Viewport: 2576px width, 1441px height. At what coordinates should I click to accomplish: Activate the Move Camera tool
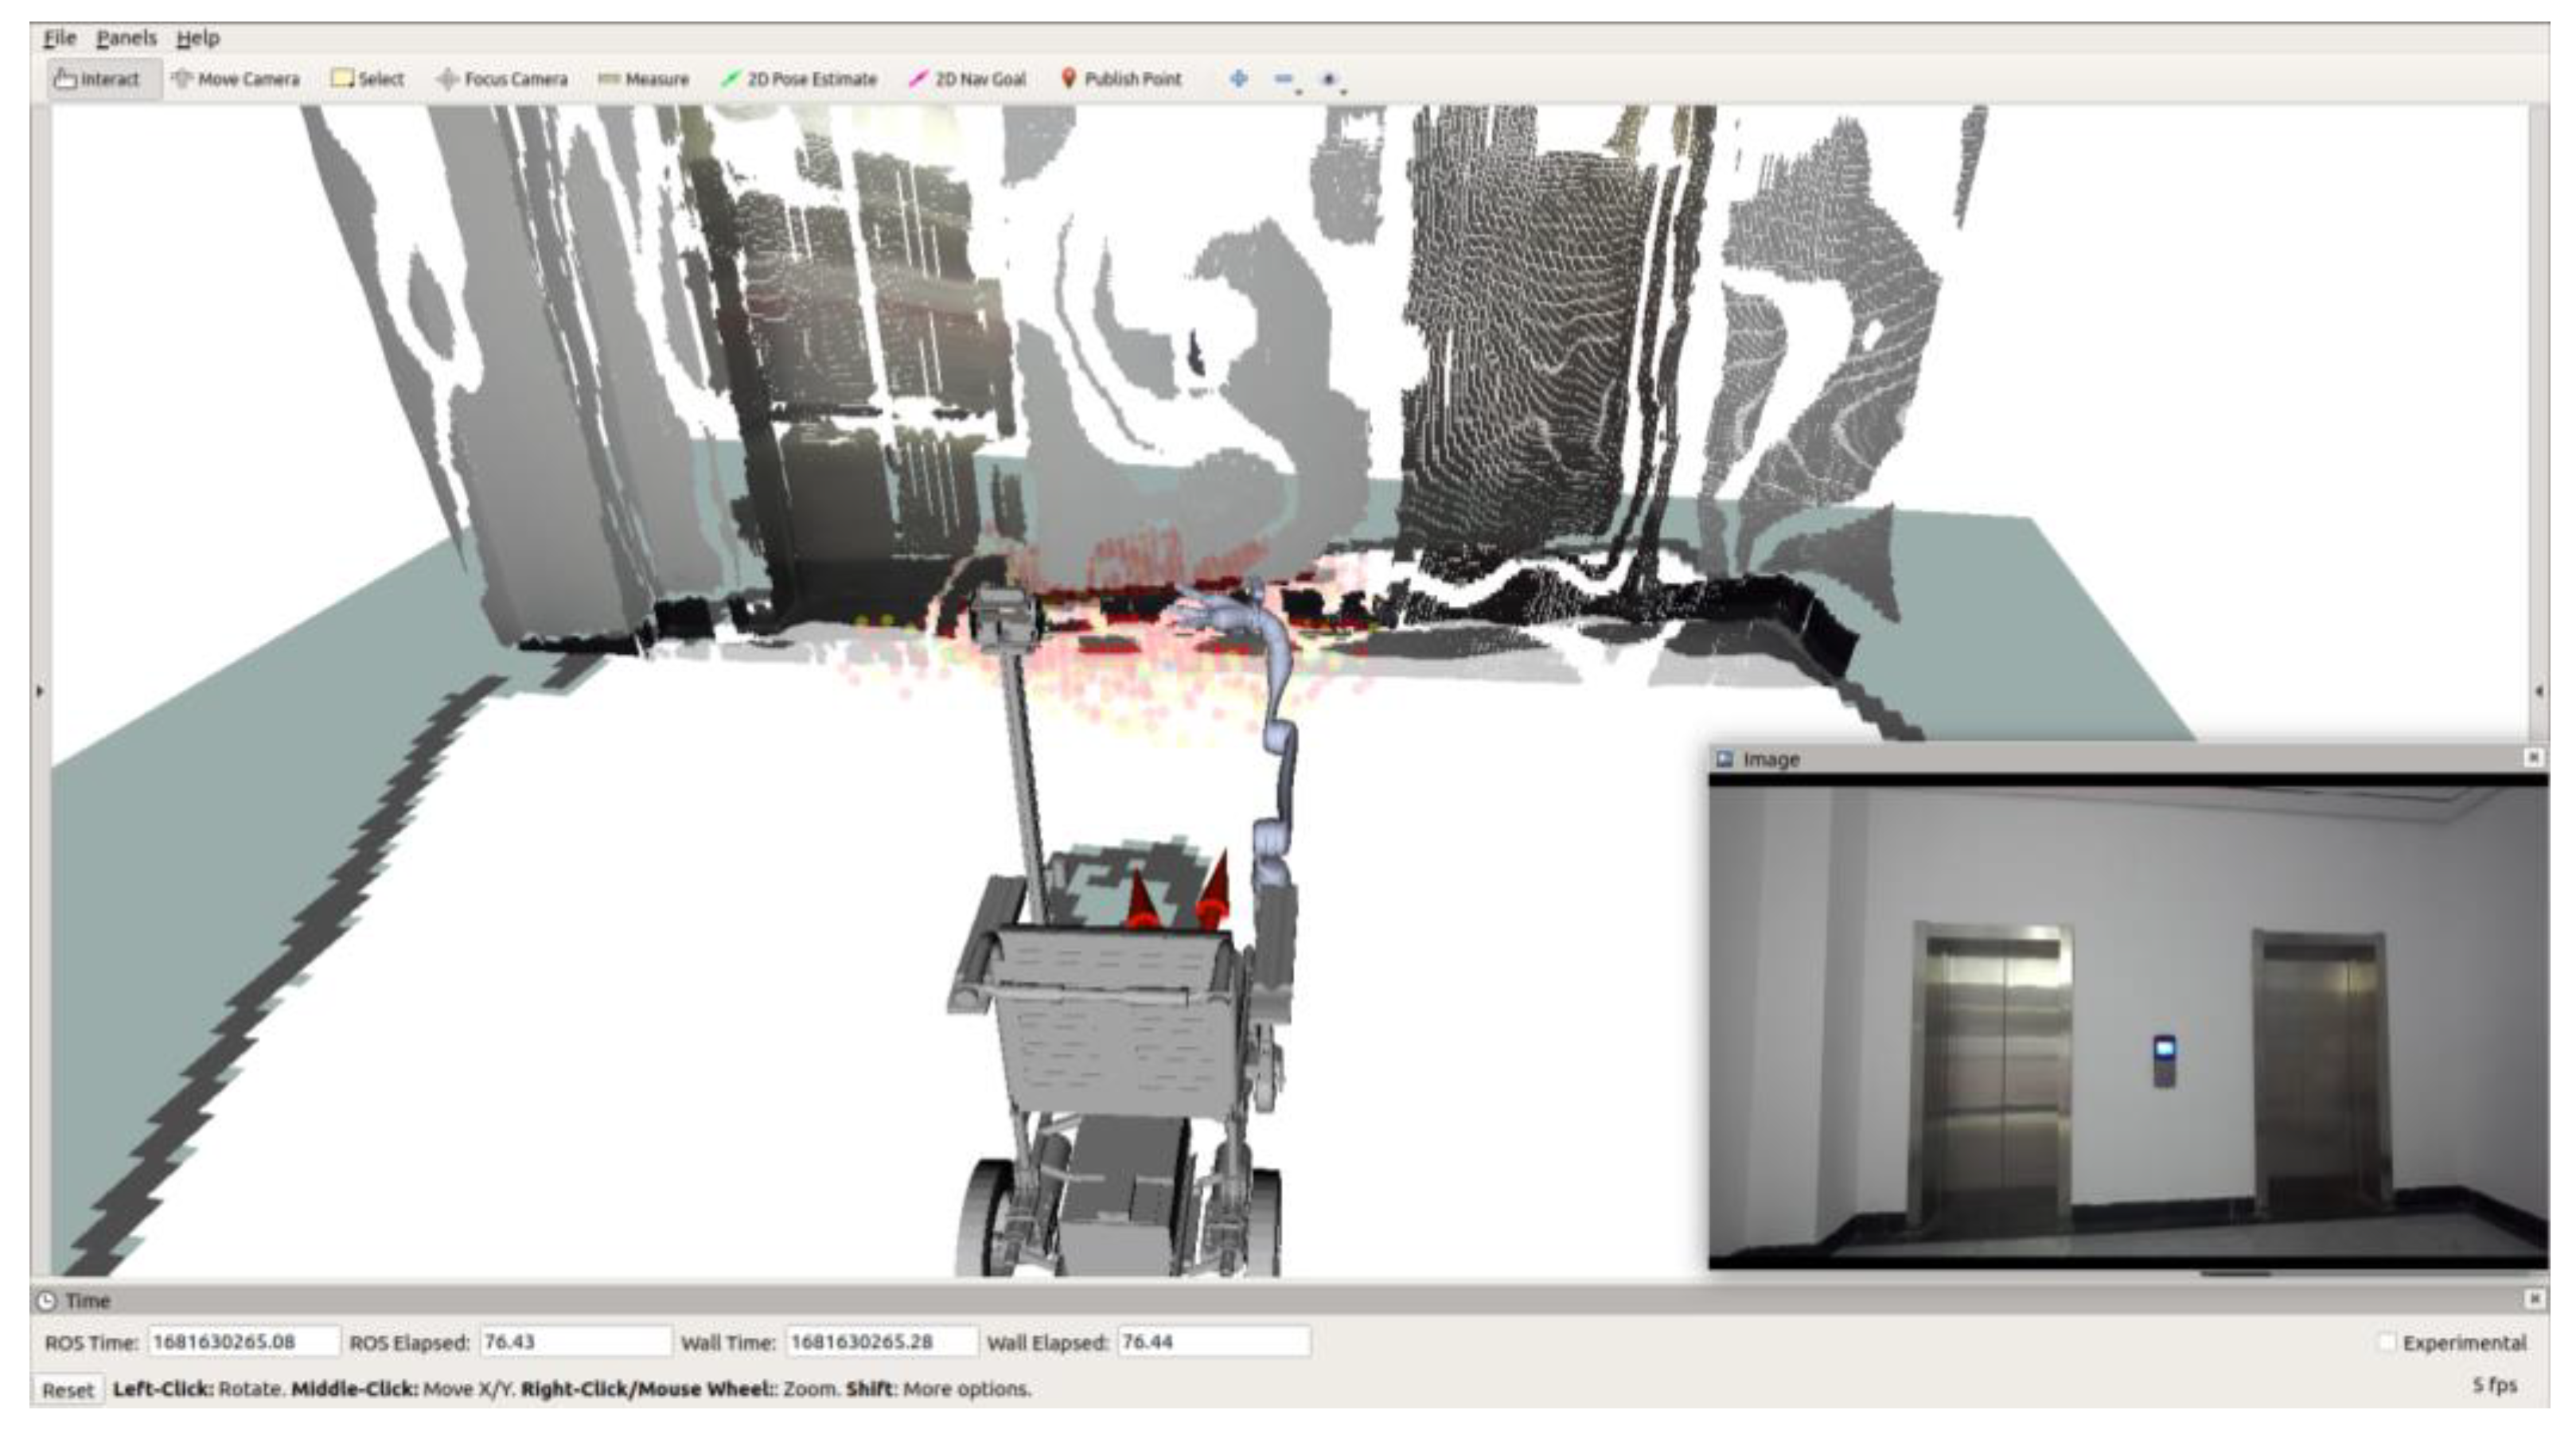[x=236, y=79]
